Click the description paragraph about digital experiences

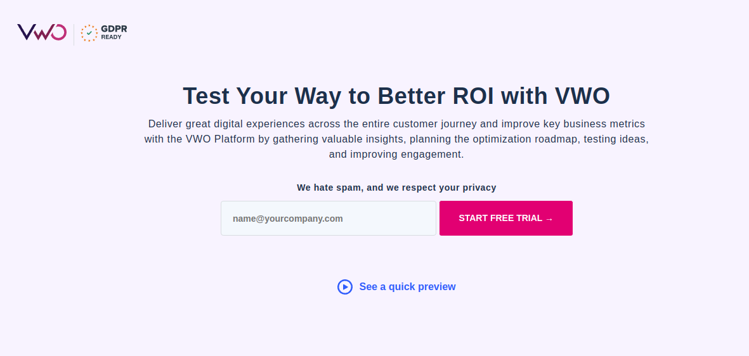pos(396,139)
